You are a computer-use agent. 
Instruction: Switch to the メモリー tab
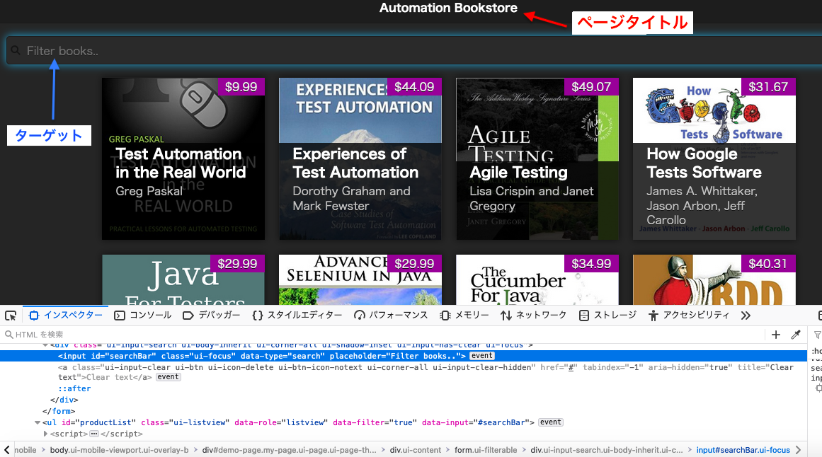(464, 315)
